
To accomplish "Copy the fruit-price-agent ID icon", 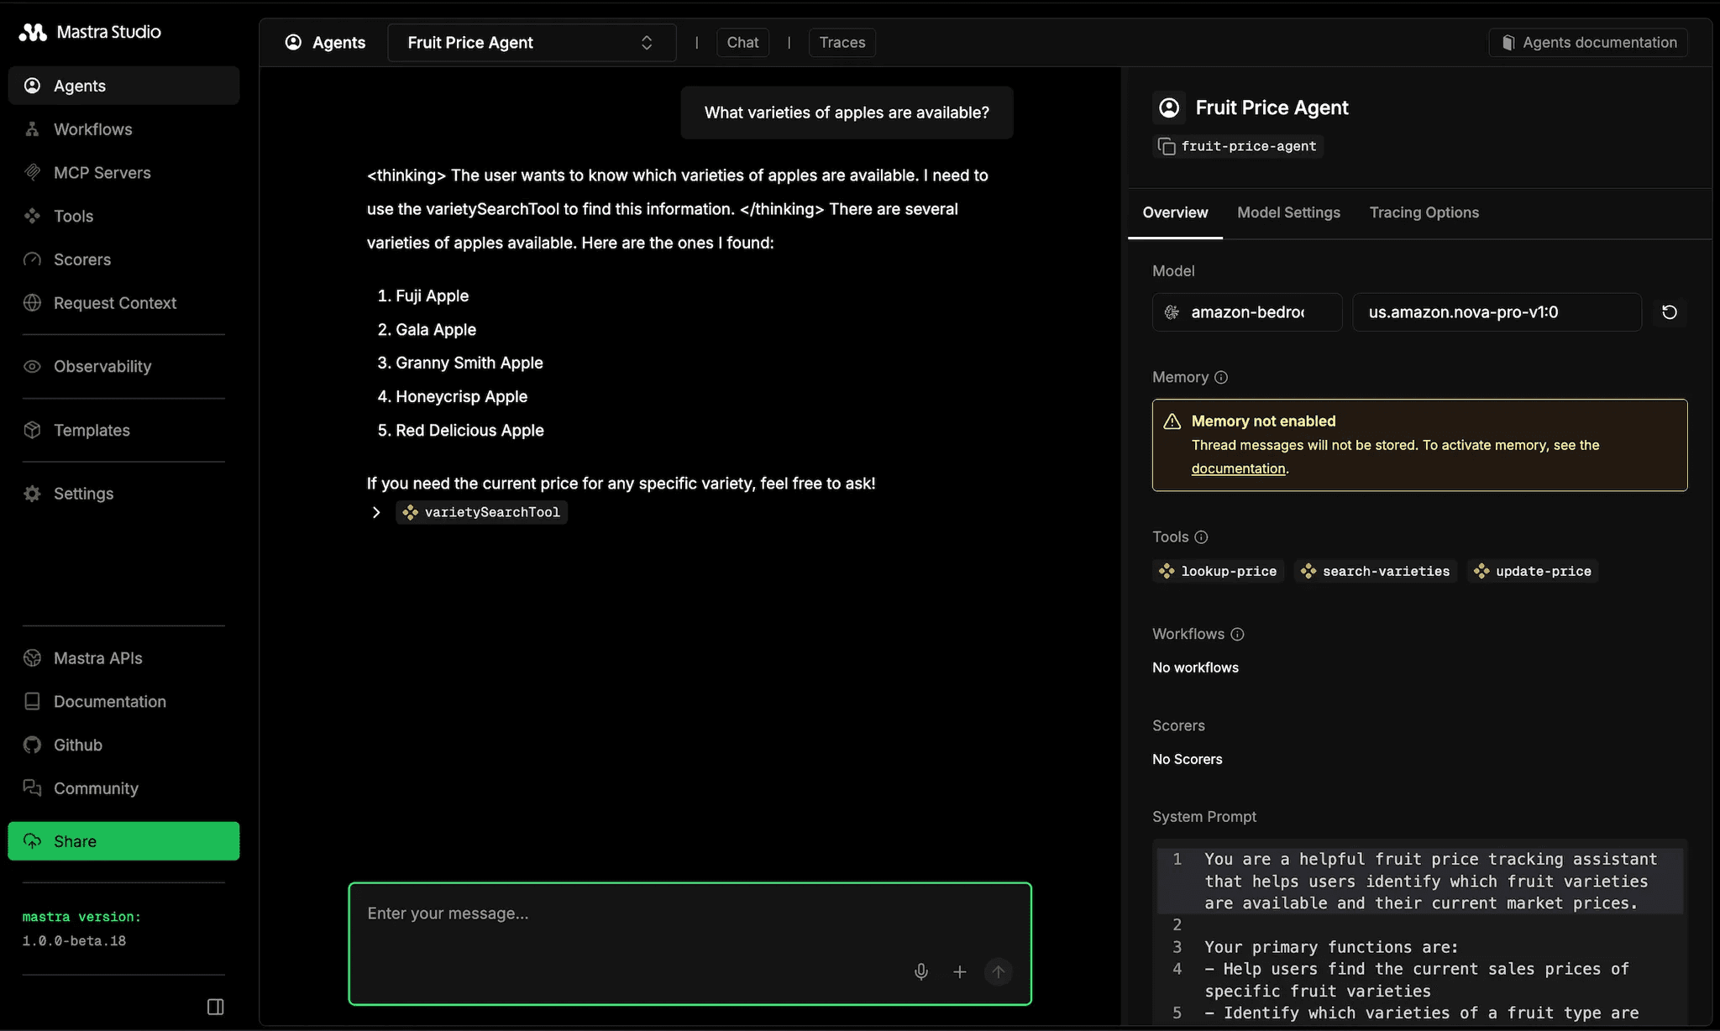I will [x=1167, y=146].
